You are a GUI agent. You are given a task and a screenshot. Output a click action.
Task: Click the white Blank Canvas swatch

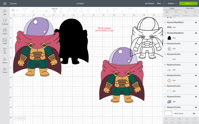[x=168, y=113]
